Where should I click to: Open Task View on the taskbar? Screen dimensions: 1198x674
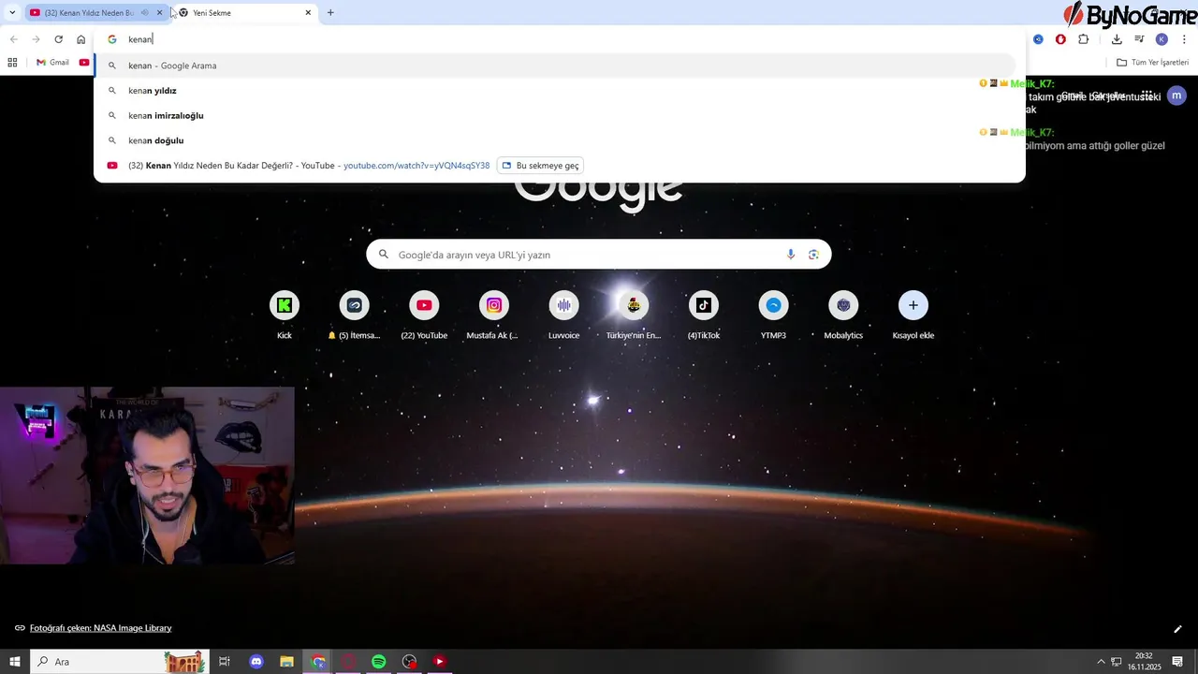click(x=225, y=662)
